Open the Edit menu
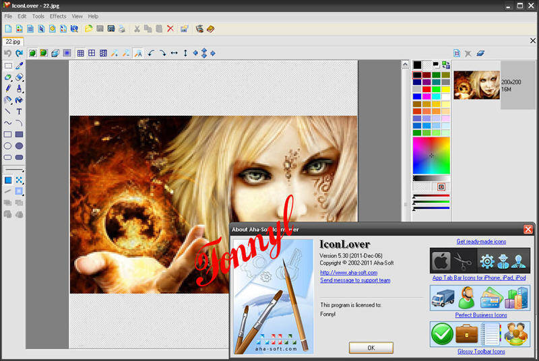This screenshot has width=539, height=361. tap(22, 16)
